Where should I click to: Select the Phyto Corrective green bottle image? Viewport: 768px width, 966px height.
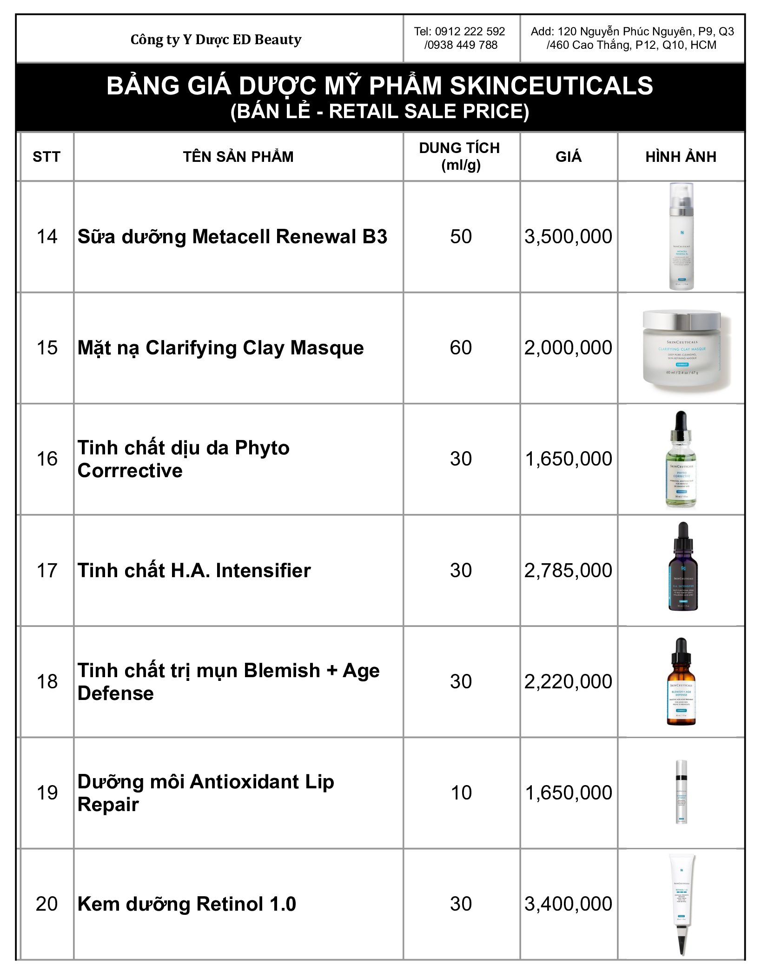(681, 459)
